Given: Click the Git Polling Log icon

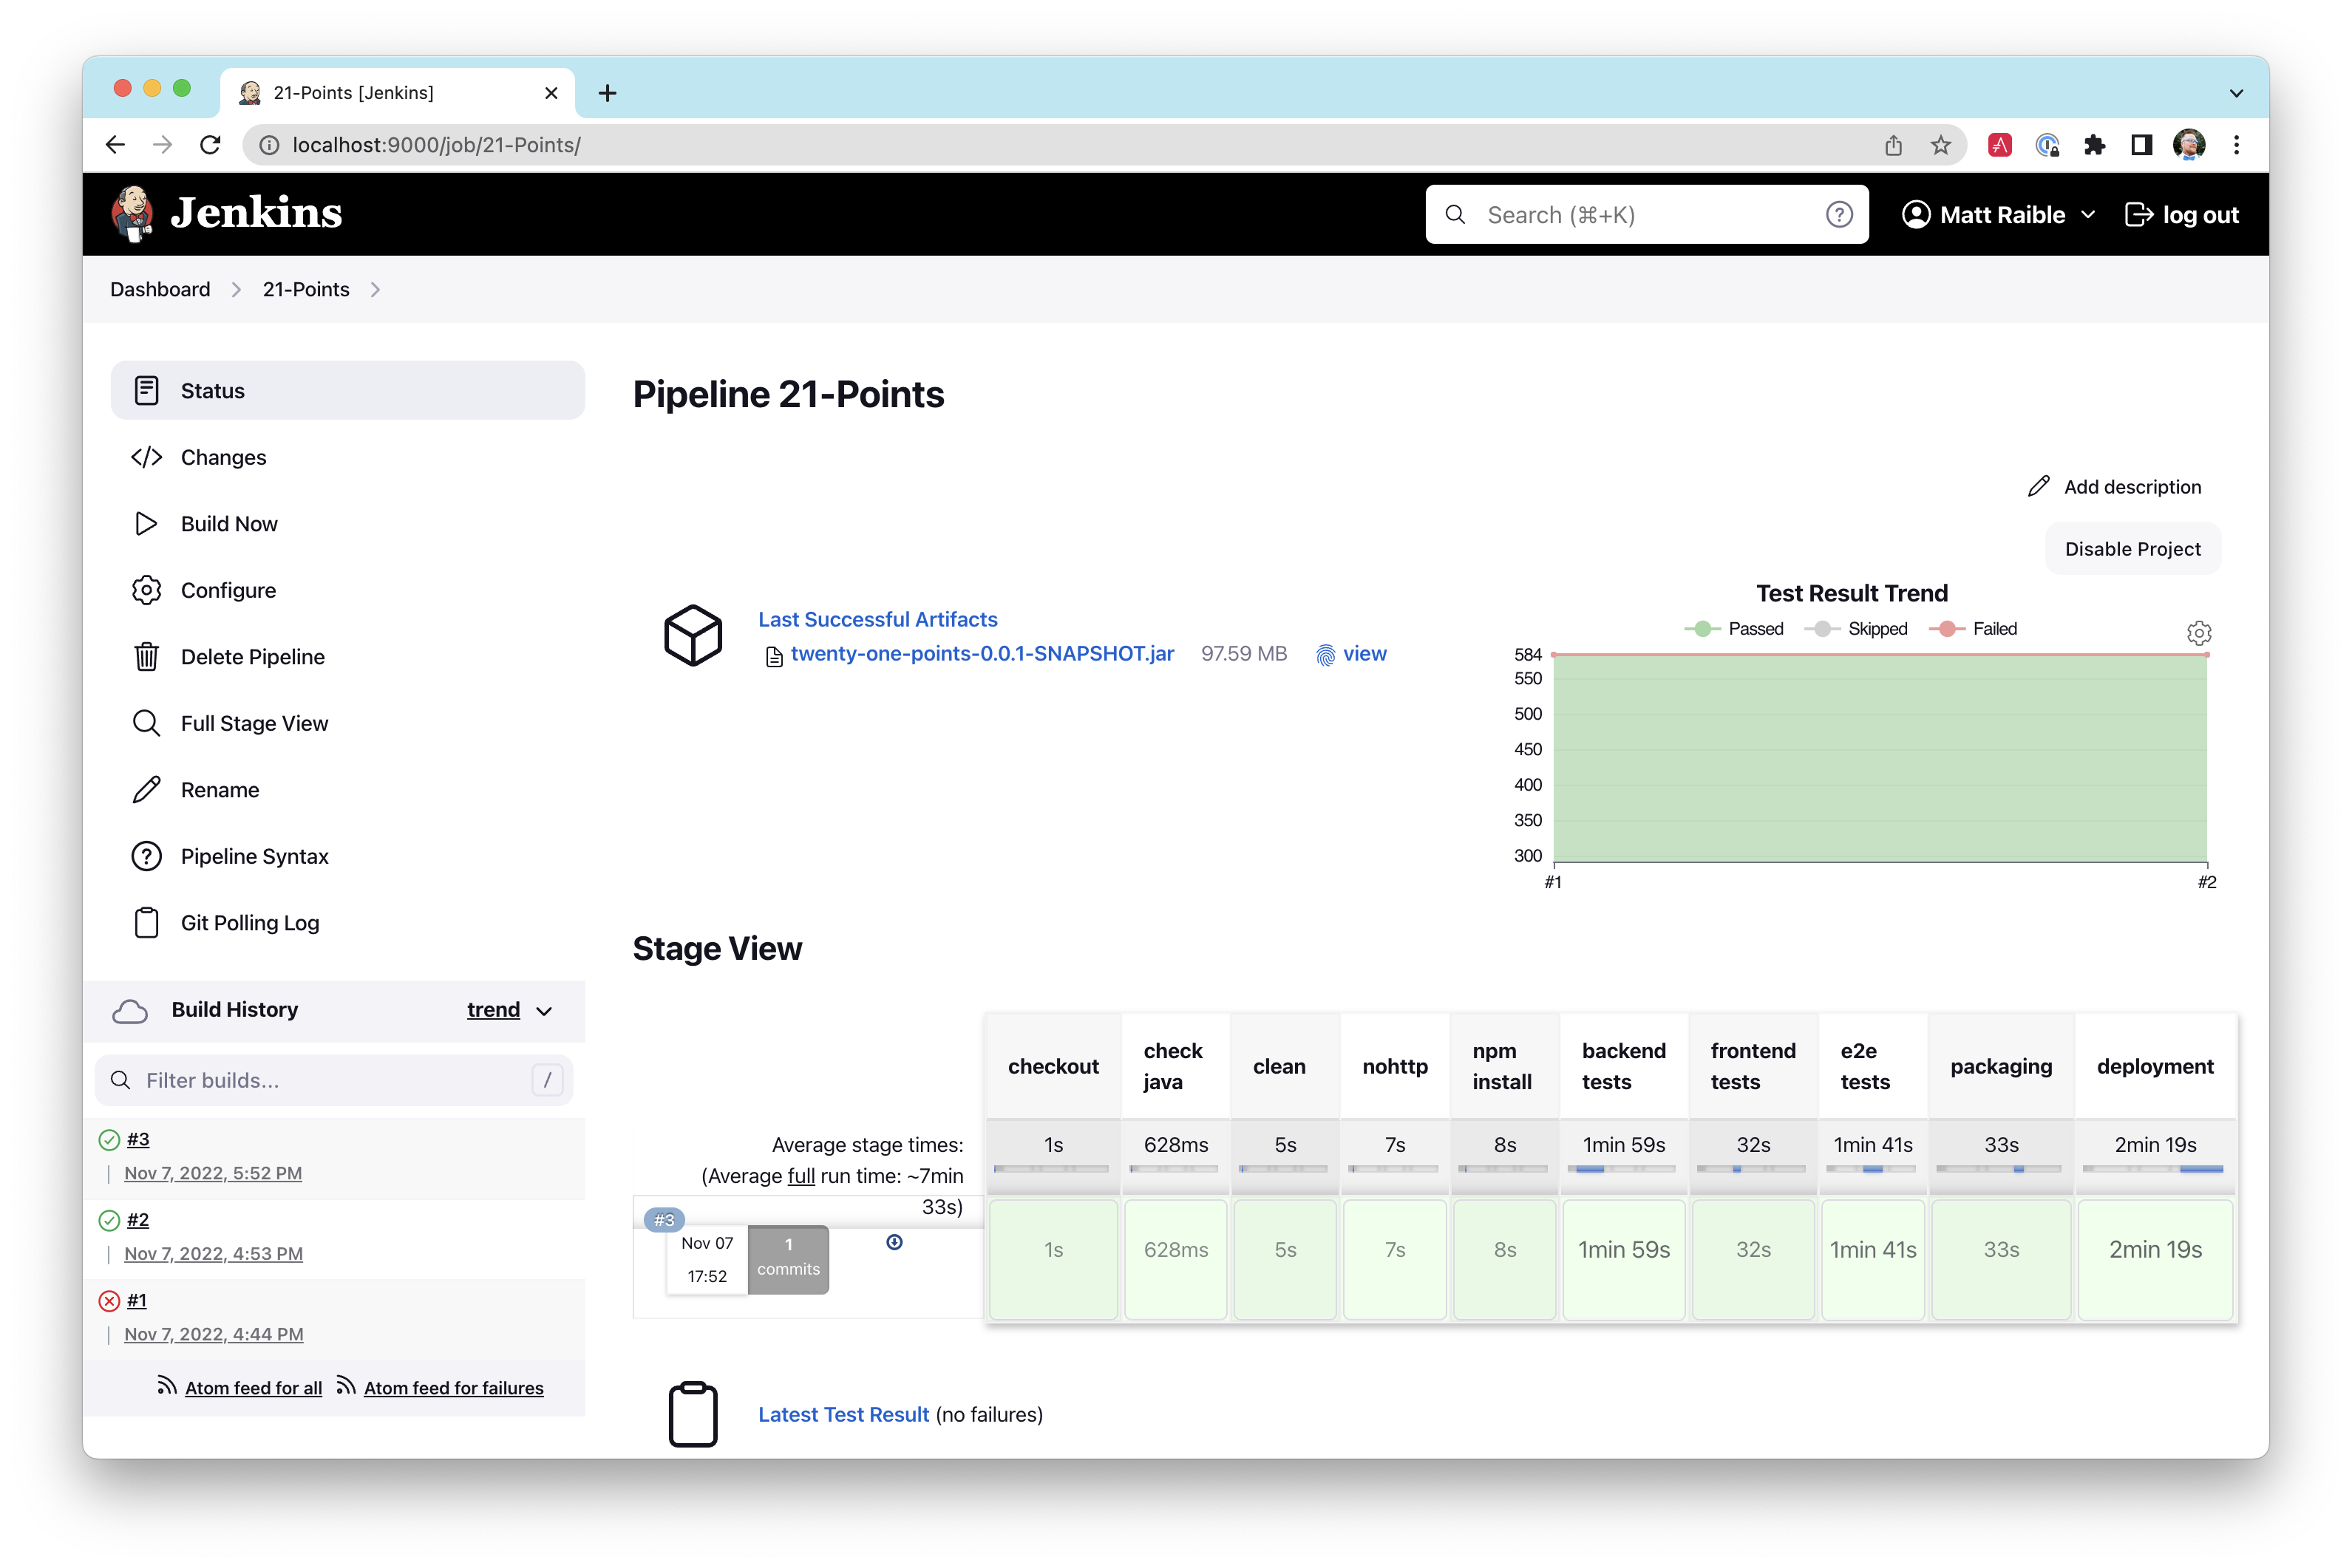Looking at the screenshot, I should pyautogui.click(x=147, y=922).
